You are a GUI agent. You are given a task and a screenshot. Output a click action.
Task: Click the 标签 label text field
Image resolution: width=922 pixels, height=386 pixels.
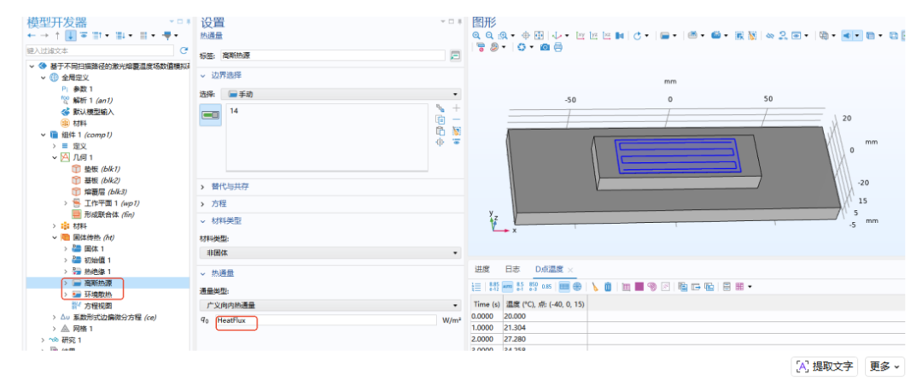pyautogui.click(x=332, y=56)
